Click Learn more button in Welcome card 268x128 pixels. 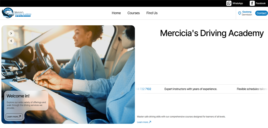coord(14,117)
